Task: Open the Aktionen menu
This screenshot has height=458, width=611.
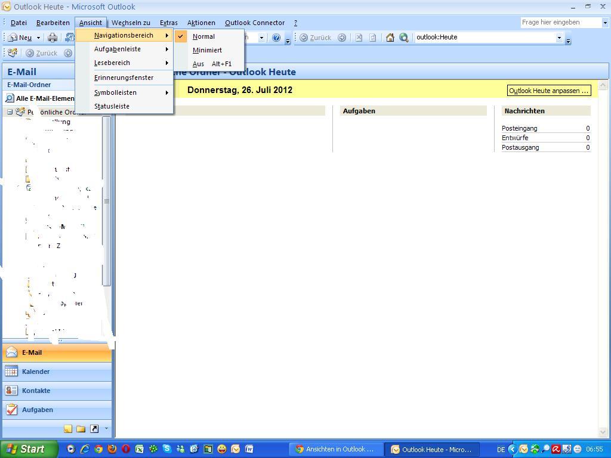Action: [201, 23]
